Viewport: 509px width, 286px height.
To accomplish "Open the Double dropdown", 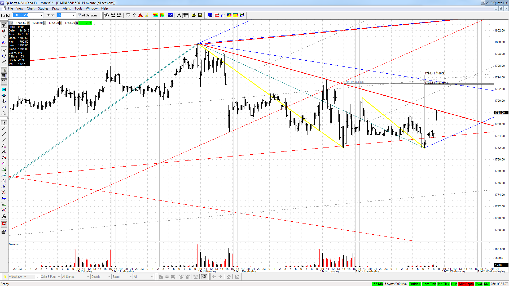I will 101,277.
